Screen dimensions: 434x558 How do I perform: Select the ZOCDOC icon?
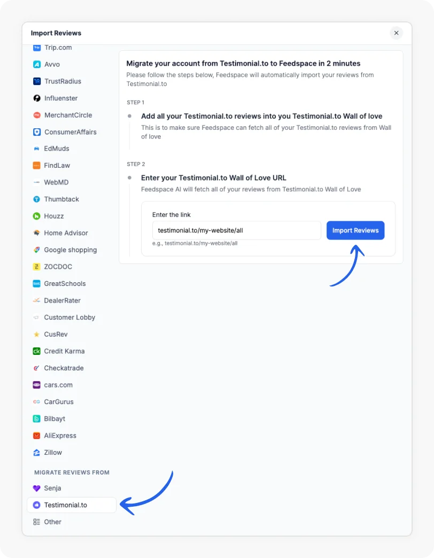coord(36,267)
